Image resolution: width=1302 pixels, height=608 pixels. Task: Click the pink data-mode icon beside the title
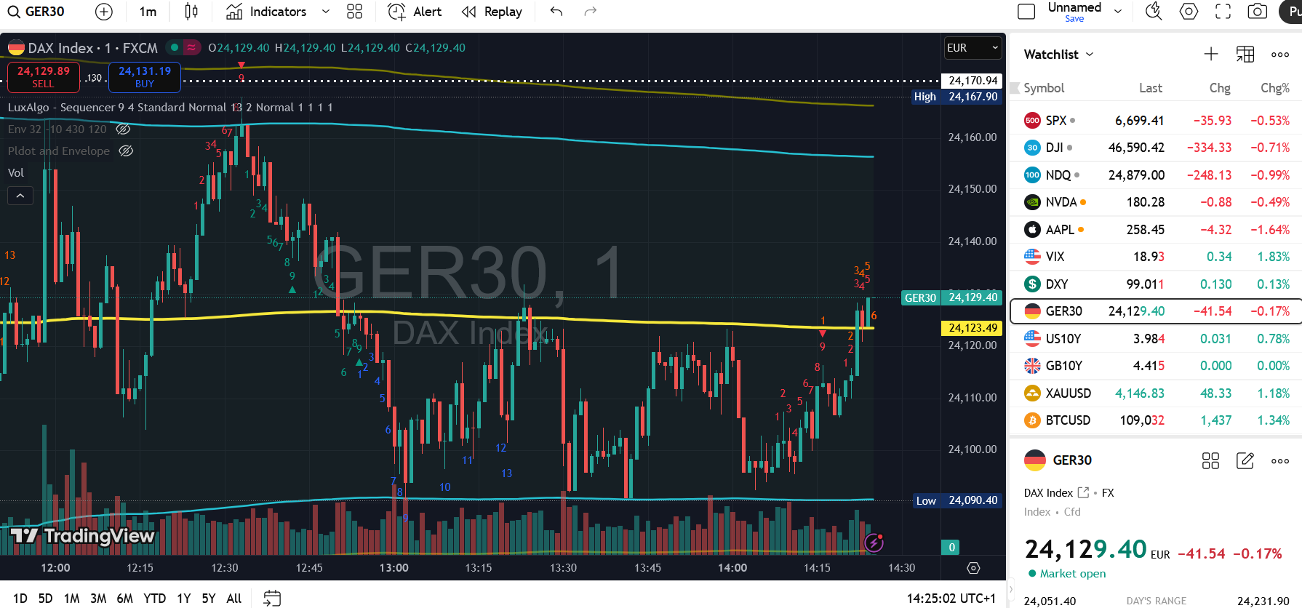[x=191, y=48]
